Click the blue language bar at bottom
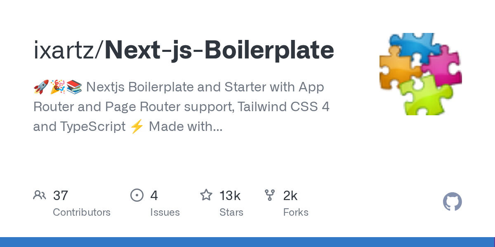This screenshot has width=495, height=247. tap(247, 242)
